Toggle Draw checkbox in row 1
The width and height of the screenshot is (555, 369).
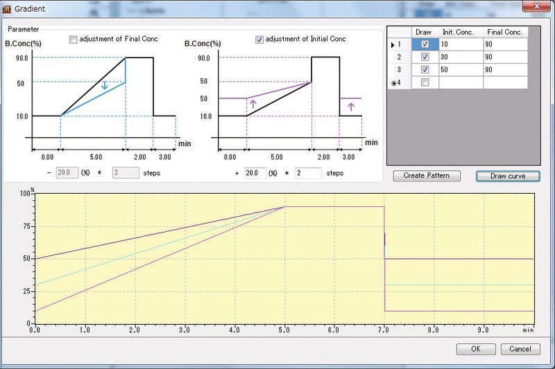[x=425, y=44]
